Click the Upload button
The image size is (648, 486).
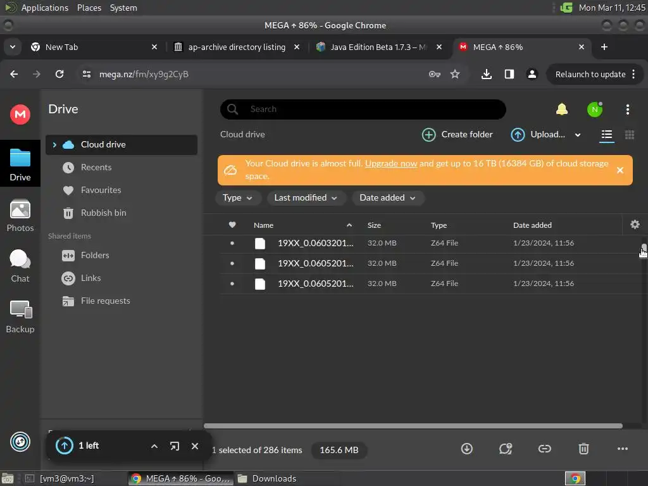click(538, 135)
